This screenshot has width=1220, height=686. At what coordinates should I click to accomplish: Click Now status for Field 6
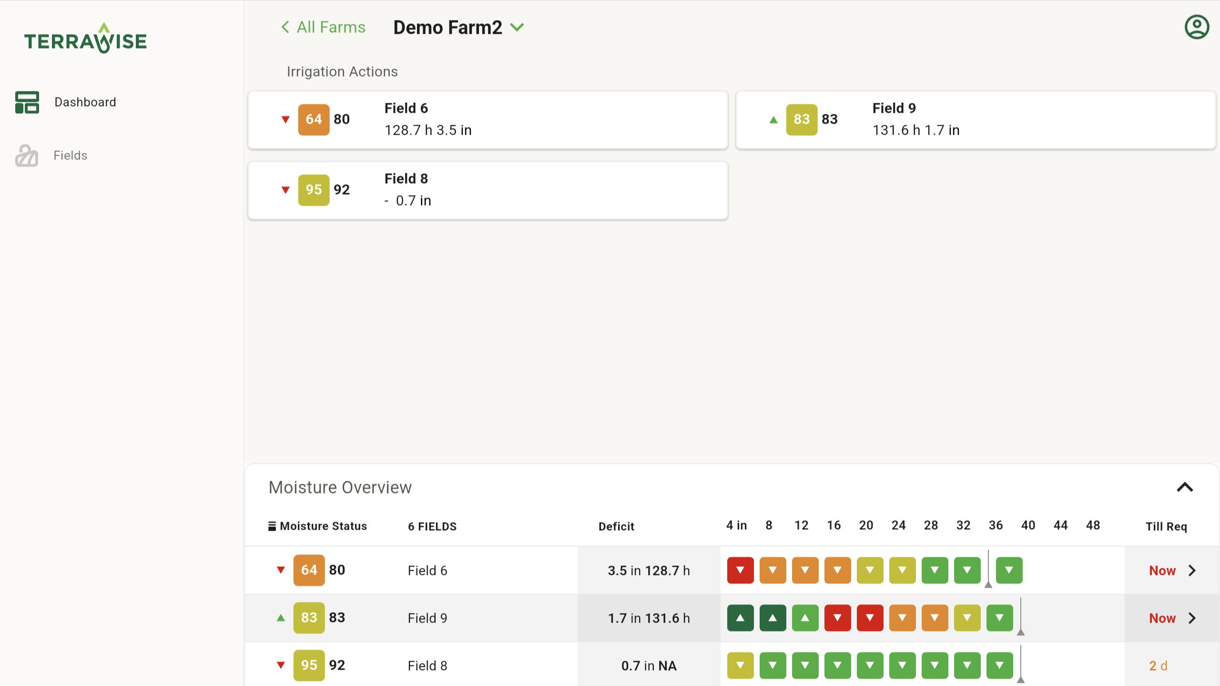click(1162, 570)
